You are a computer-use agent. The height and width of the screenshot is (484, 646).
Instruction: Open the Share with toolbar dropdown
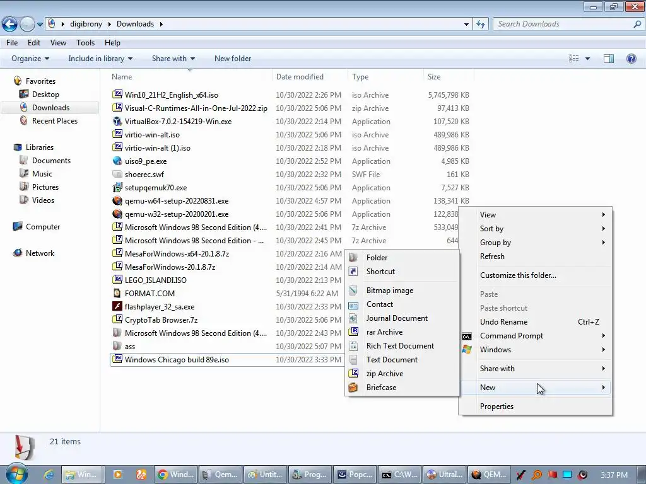tap(173, 59)
